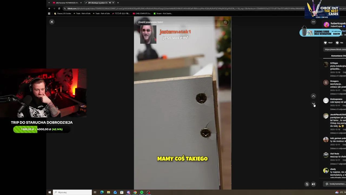The image size is (346, 195).
Task: Expand "Zobacz 6 odpowiedzi" under JacekPlacek comment
Action: click(338, 133)
